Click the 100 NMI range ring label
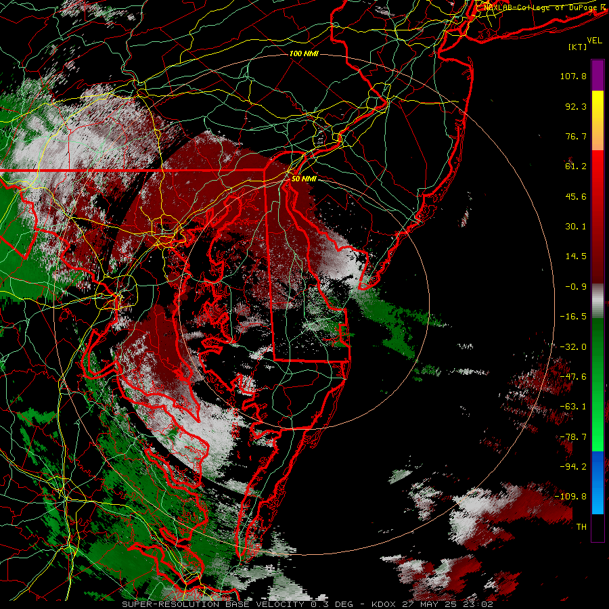The width and height of the screenshot is (609, 609). click(304, 53)
